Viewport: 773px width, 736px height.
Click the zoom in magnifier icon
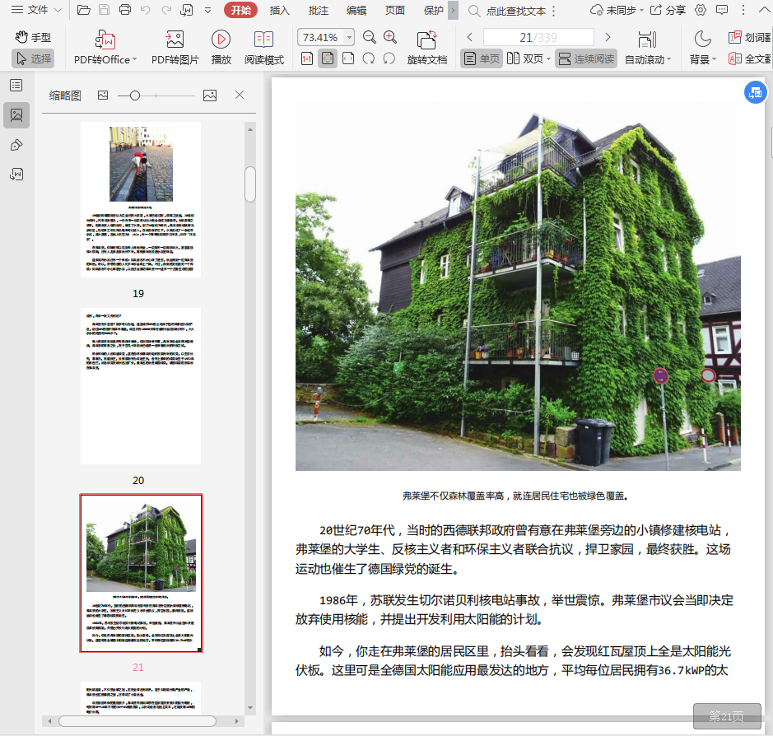(390, 37)
